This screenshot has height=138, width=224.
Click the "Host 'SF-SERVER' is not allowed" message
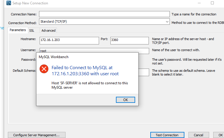point(90,85)
